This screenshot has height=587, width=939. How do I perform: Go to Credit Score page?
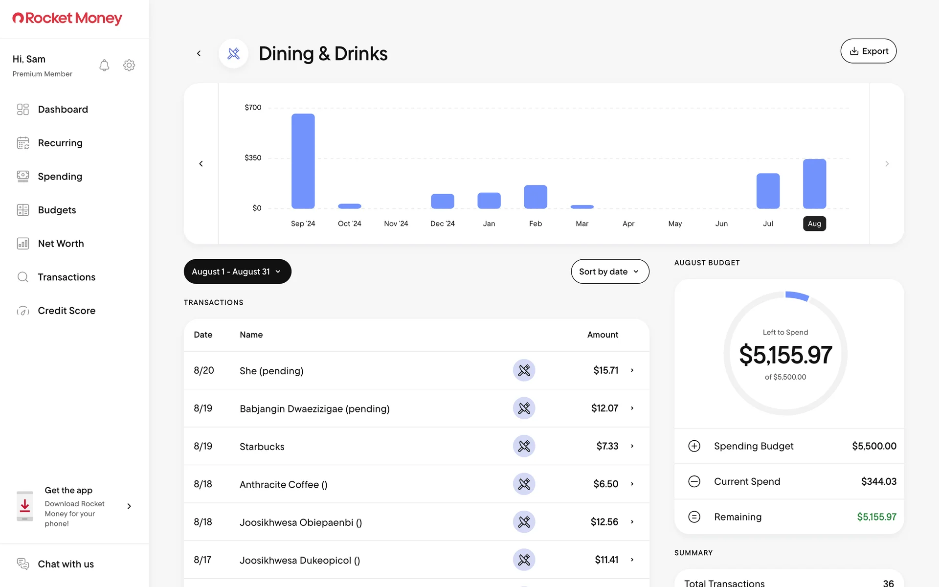coord(67,311)
